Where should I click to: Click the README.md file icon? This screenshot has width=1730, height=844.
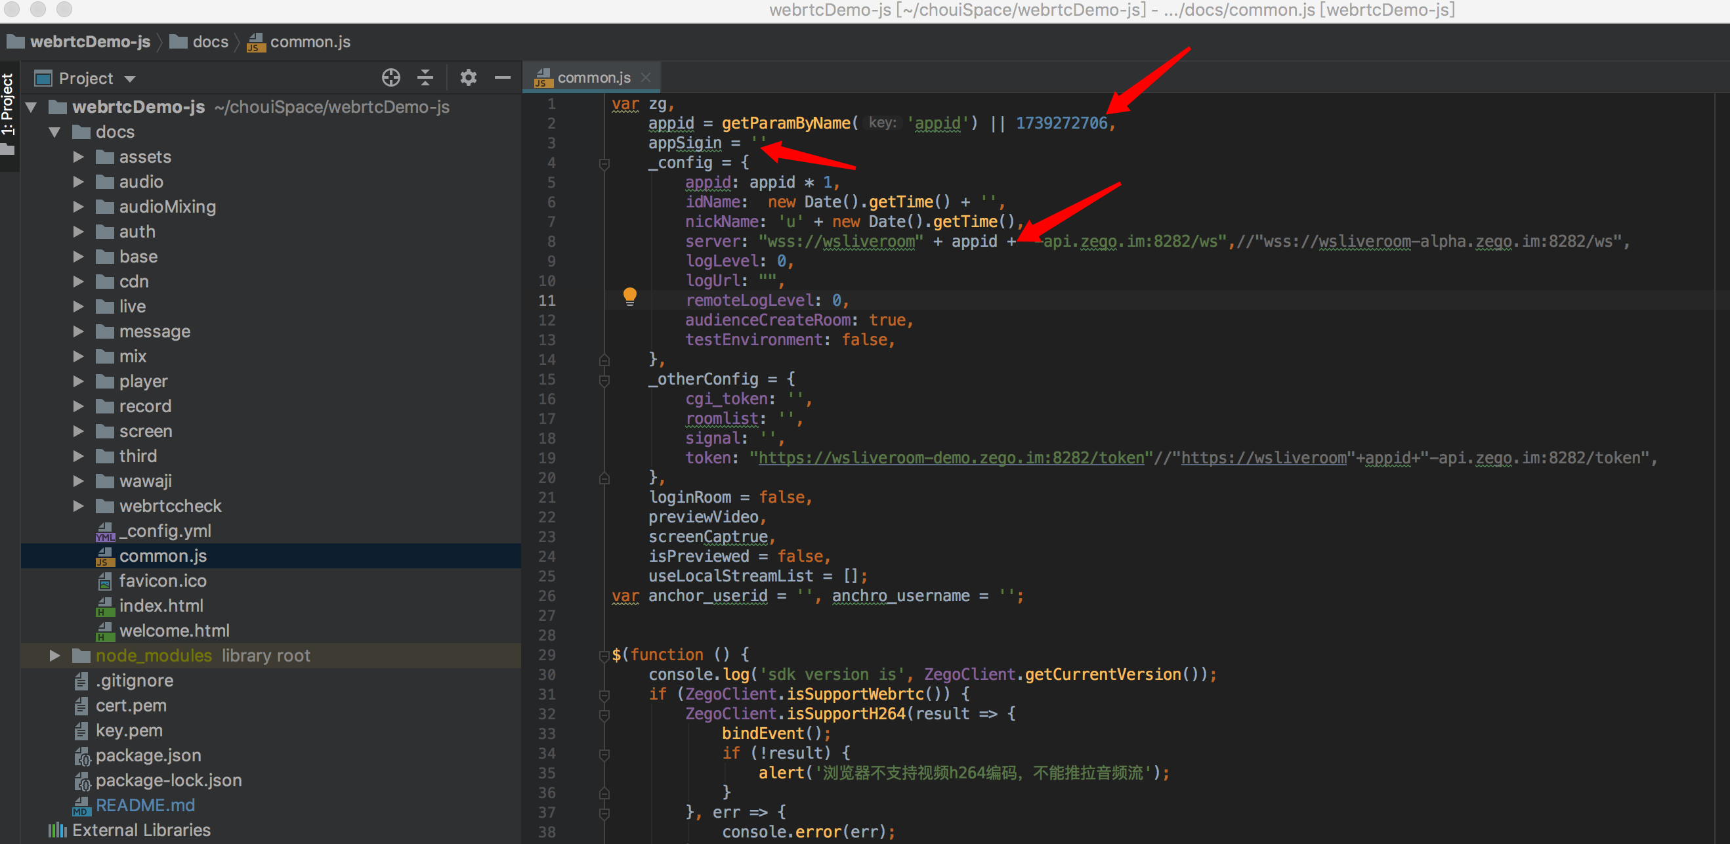click(x=81, y=805)
